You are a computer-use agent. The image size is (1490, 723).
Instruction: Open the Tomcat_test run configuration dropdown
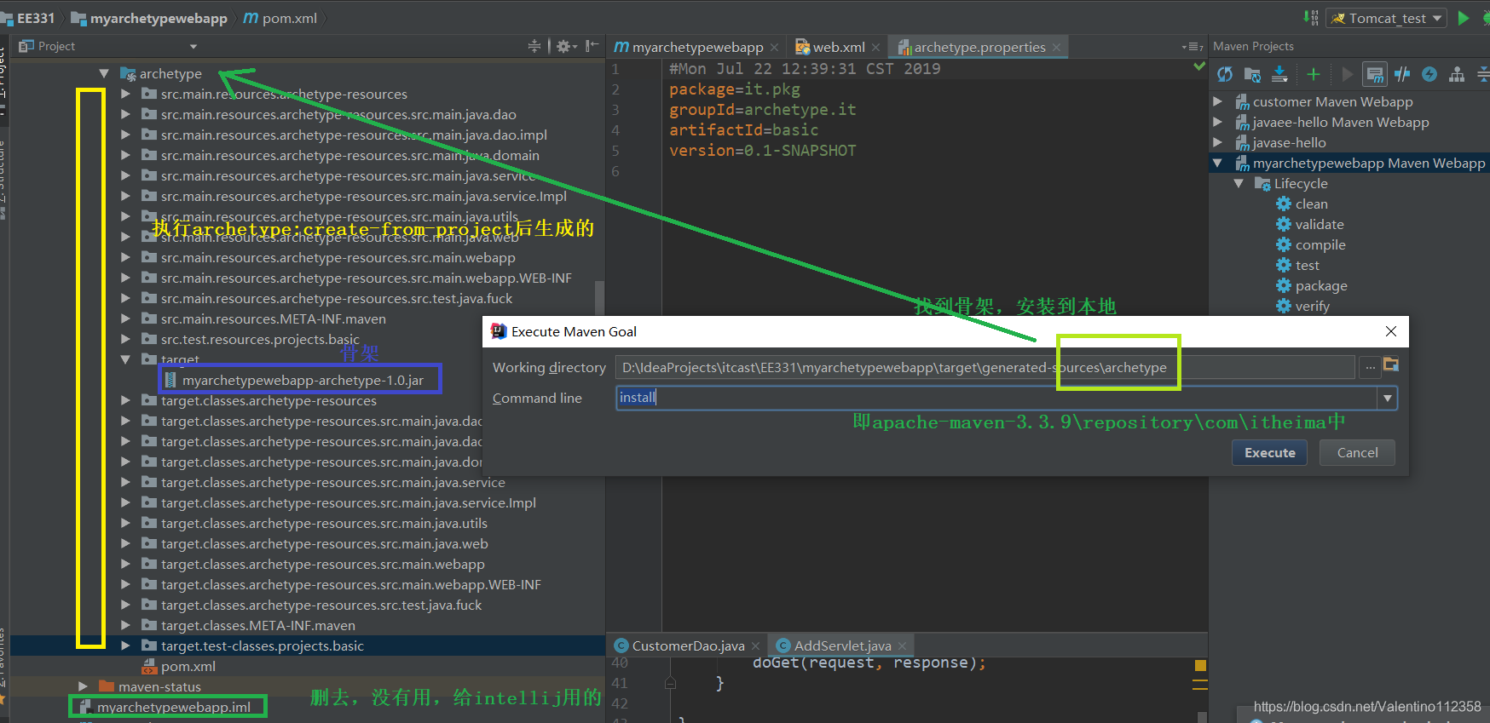(x=1387, y=18)
